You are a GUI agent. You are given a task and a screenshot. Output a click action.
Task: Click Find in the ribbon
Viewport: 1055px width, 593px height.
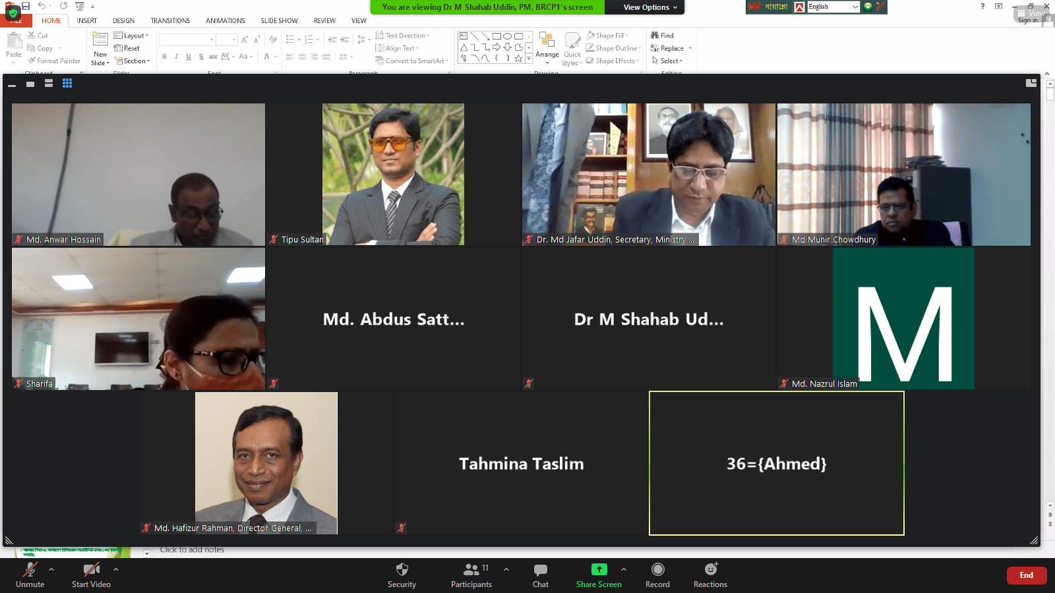coord(663,36)
